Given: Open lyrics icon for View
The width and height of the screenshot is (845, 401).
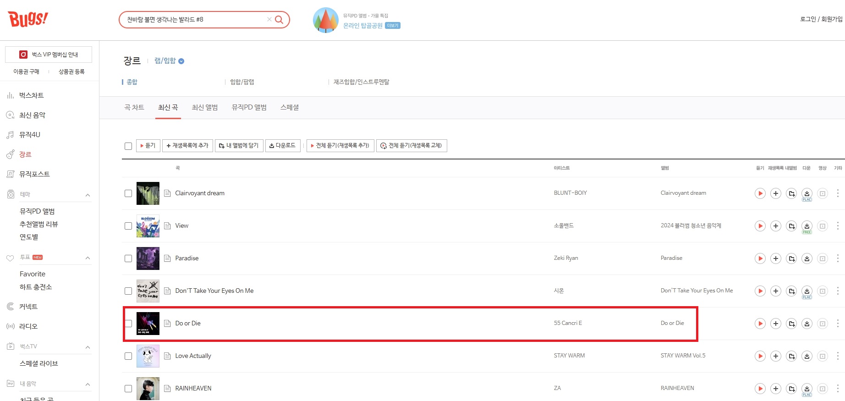Looking at the screenshot, I should [167, 226].
